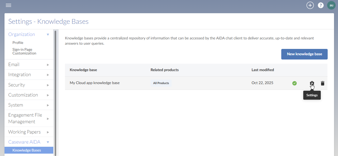Screen dimensions: 338x156
Task: Open 'My Cloud app knowledge base'
Action: pyautogui.click(x=95, y=83)
